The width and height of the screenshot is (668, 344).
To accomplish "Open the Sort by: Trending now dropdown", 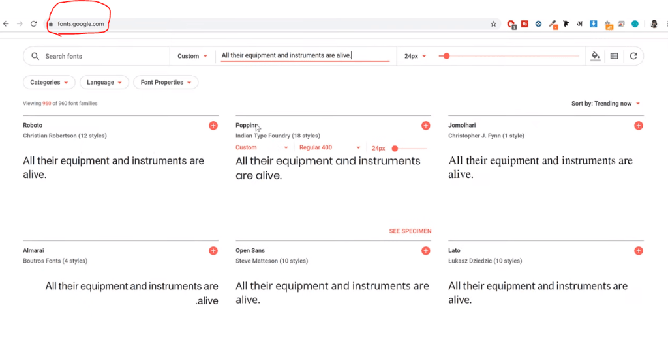I will (x=605, y=104).
